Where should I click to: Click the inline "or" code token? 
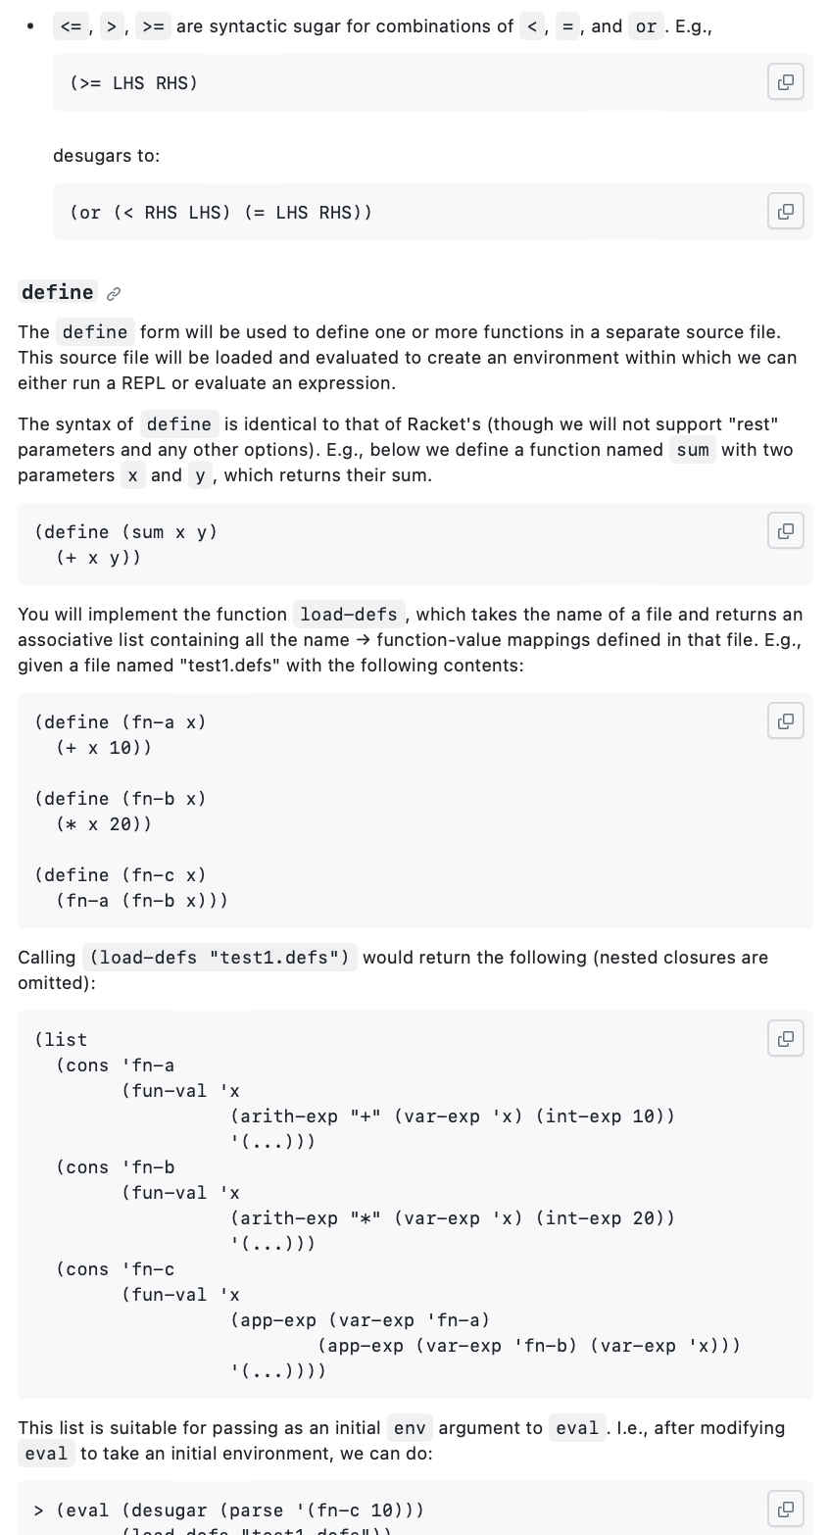click(646, 26)
